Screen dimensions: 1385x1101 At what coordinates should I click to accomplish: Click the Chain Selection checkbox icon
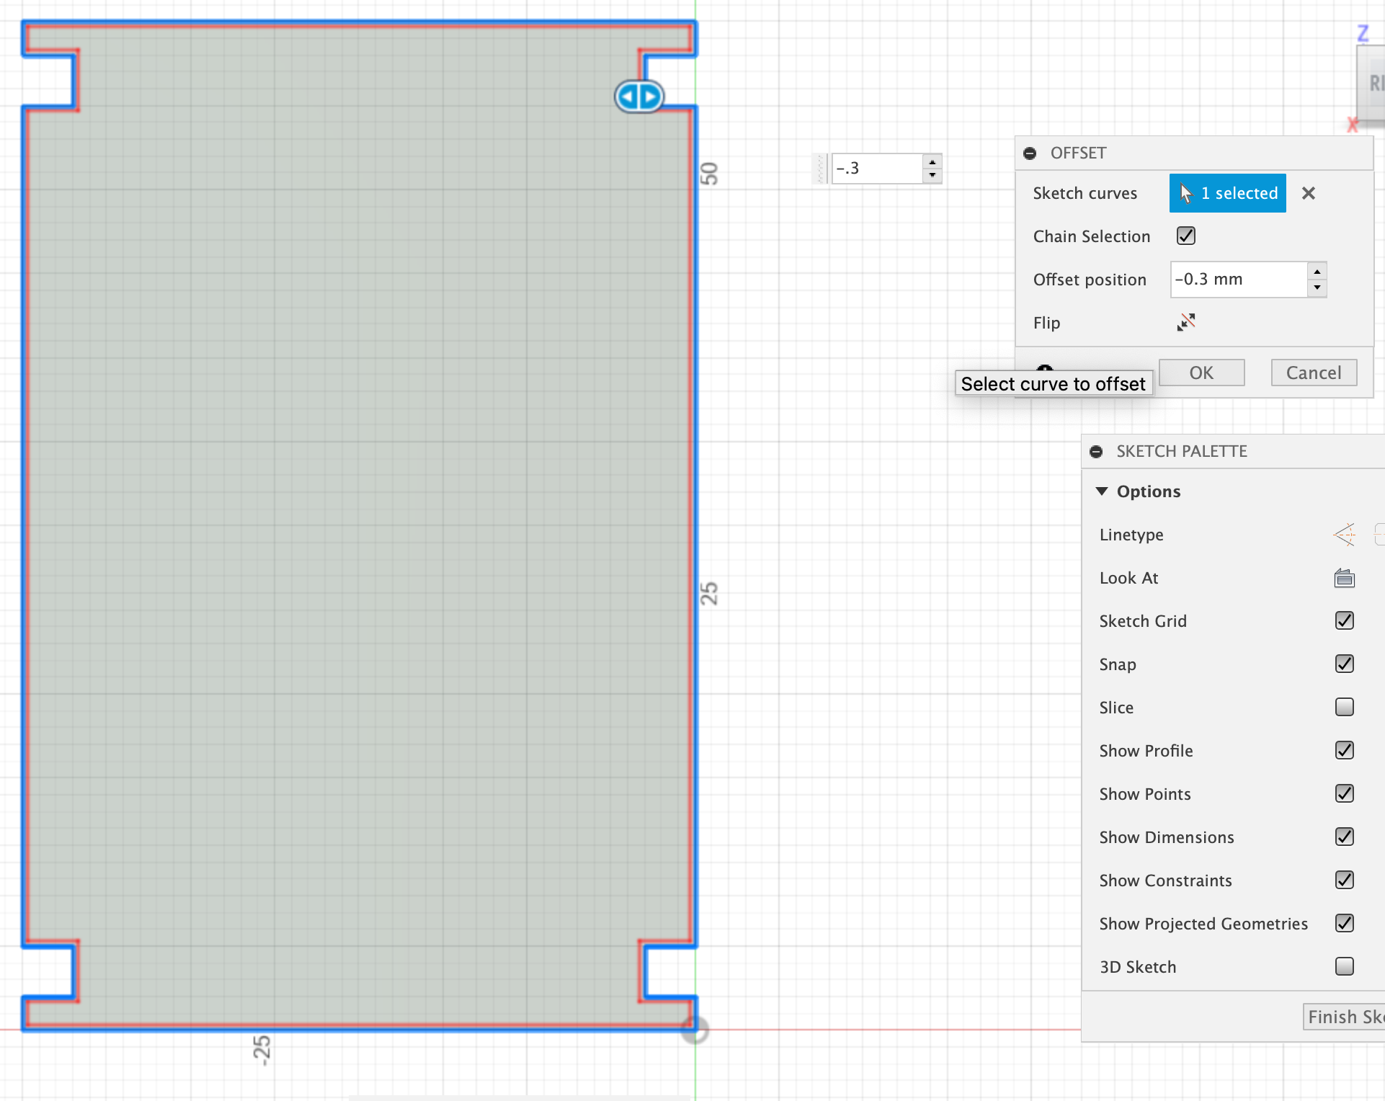coord(1186,236)
